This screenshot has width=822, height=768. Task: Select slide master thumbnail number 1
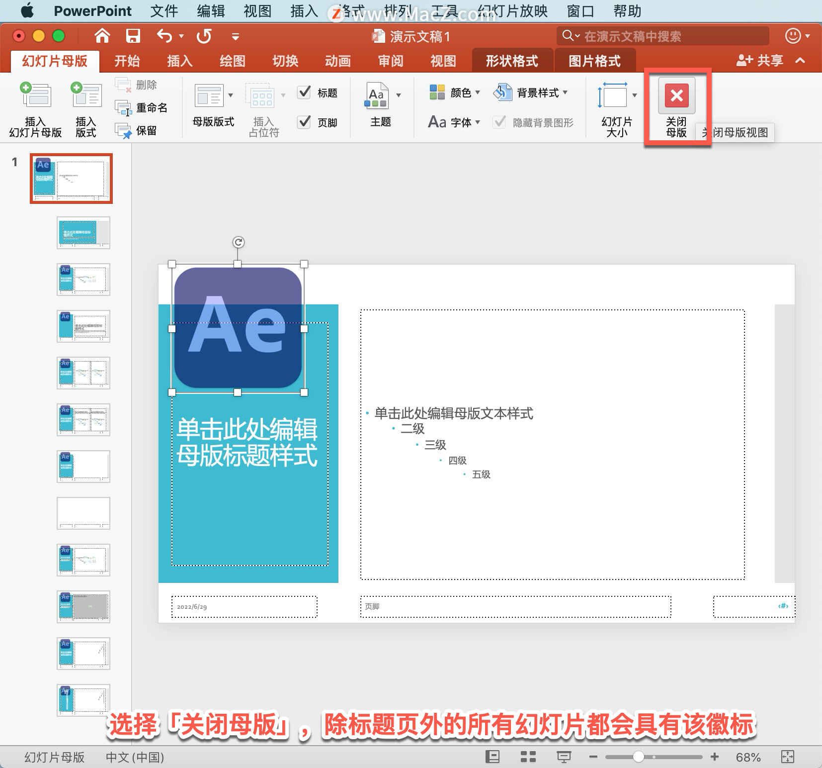[72, 179]
